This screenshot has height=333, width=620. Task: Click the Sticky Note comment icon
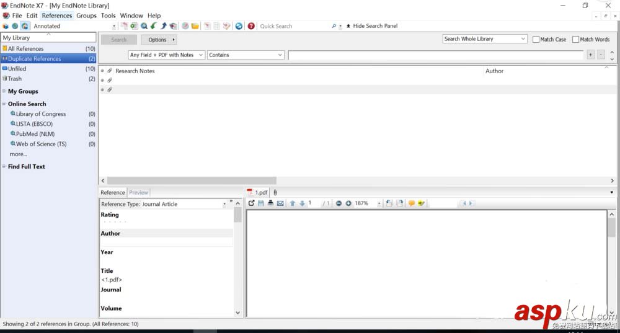412,203
